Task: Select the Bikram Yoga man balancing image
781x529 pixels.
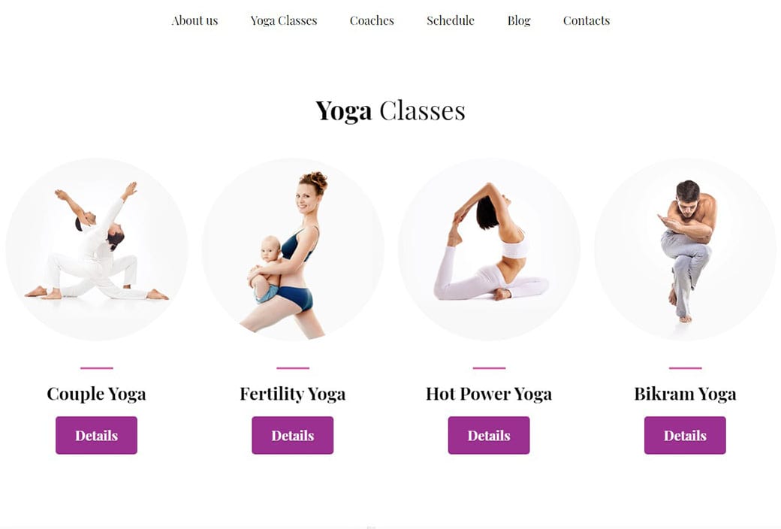Action: pyautogui.click(x=686, y=249)
